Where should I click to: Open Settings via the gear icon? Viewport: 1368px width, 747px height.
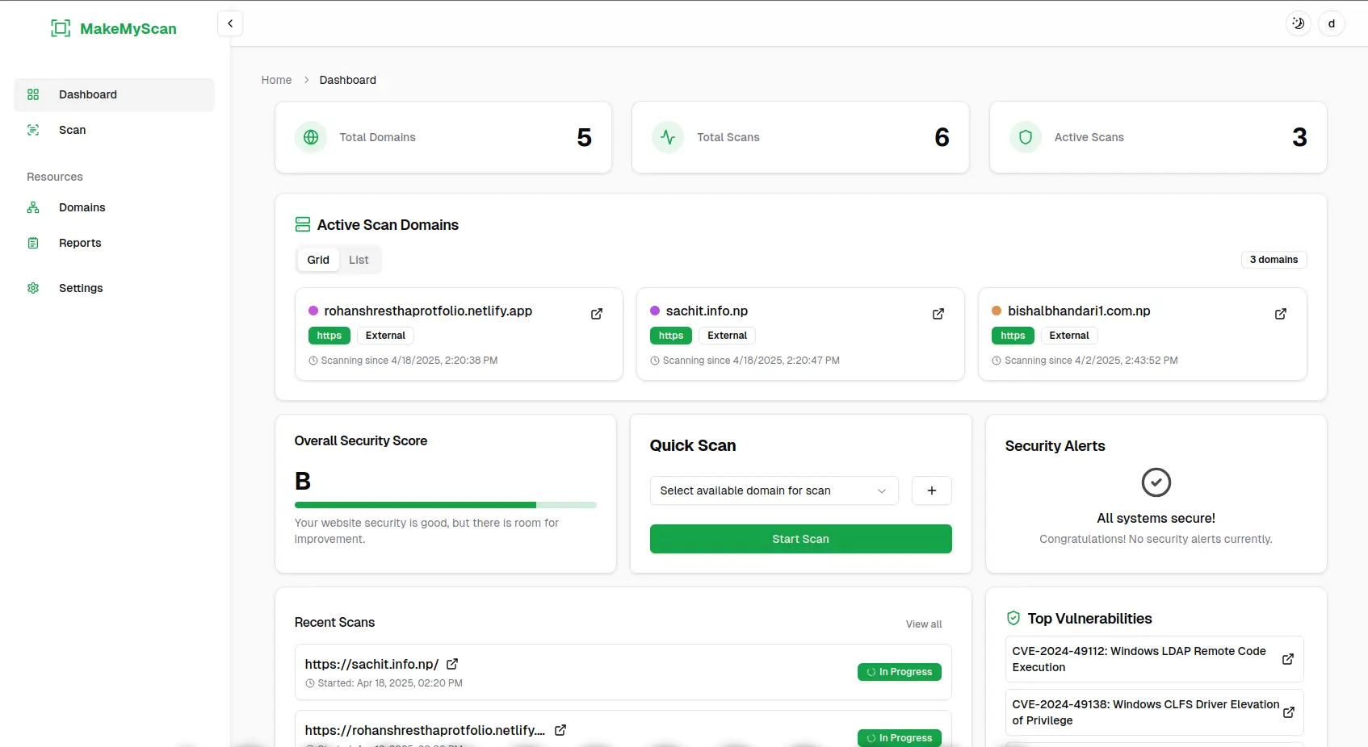click(x=33, y=288)
